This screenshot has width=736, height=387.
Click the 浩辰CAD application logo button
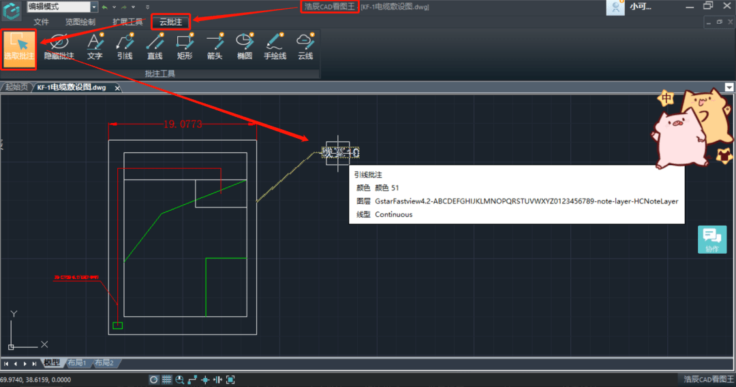pos(12,11)
